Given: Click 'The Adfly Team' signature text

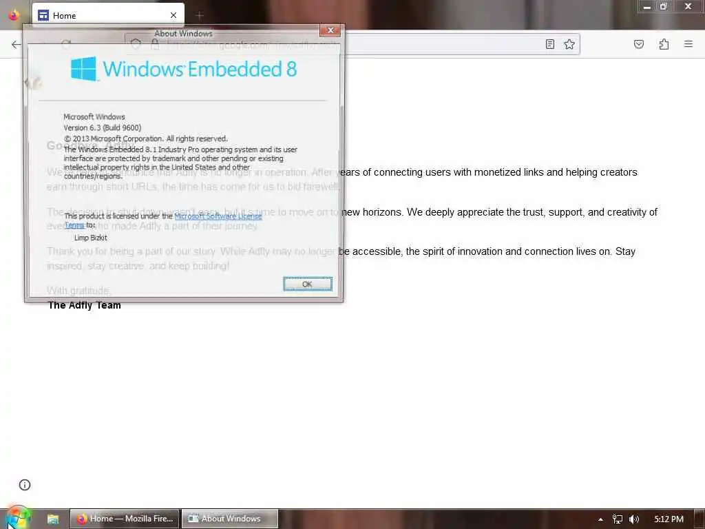Looking at the screenshot, I should [x=84, y=305].
